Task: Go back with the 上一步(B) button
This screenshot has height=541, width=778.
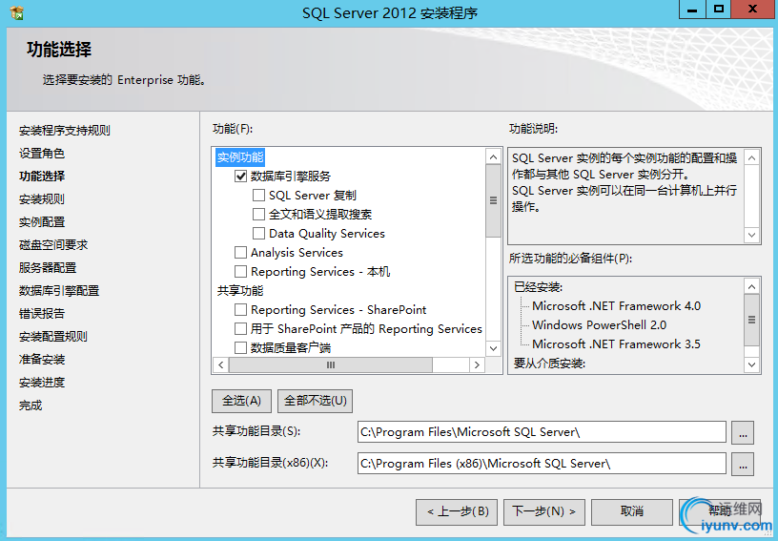Action: pyautogui.click(x=457, y=511)
